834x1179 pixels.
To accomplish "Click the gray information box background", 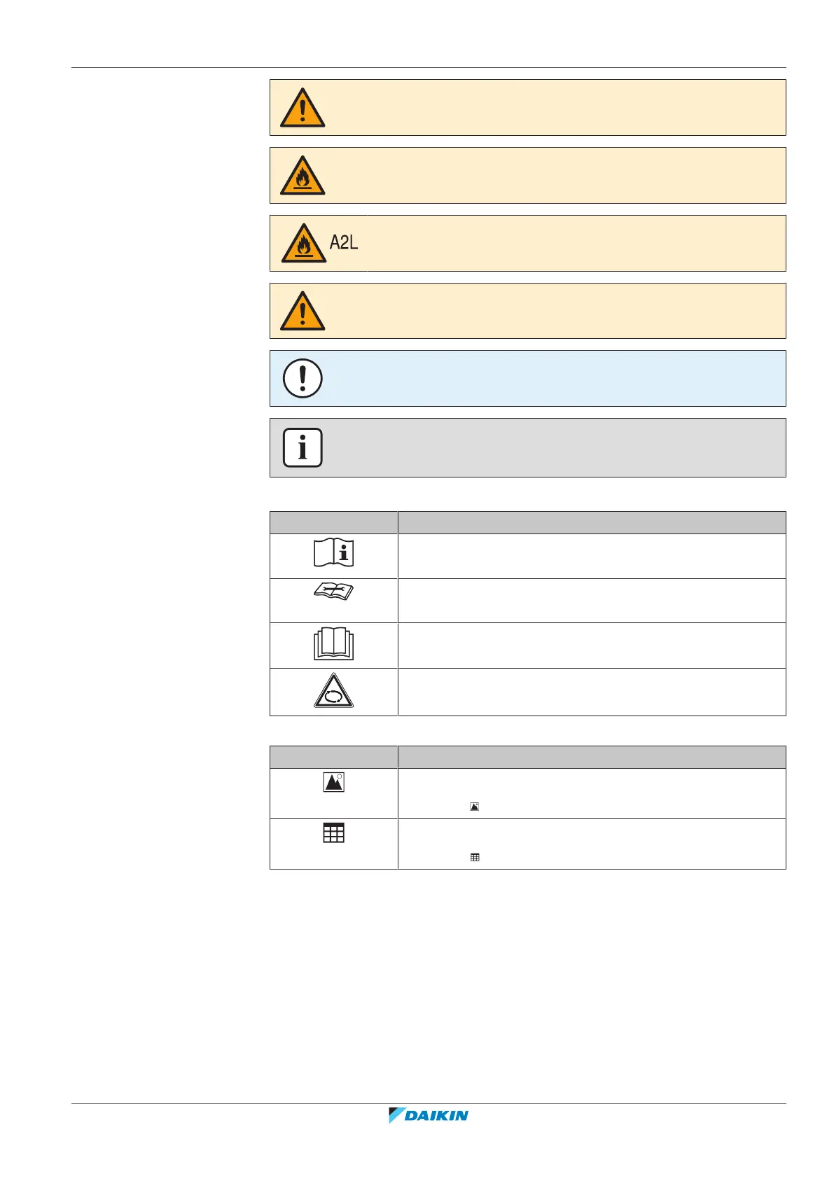I will (x=553, y=447).
